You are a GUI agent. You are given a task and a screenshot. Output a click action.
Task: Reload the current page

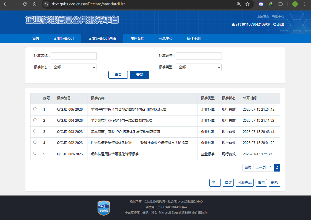pos(25,4)
